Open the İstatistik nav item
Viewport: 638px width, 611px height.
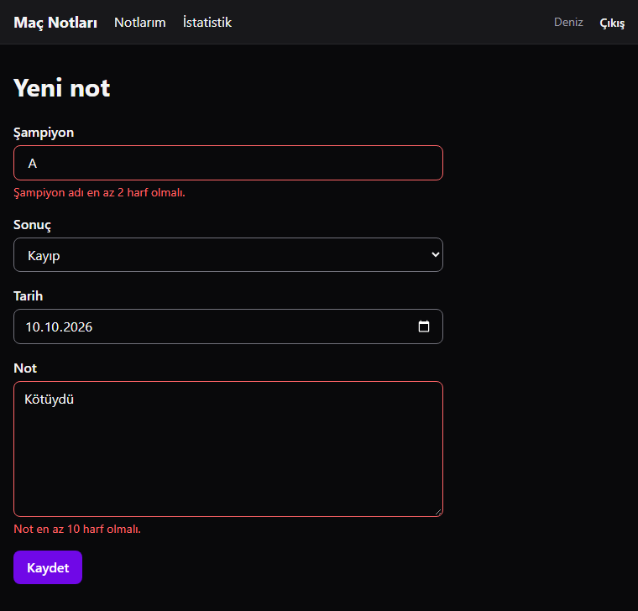coord(207,23)
